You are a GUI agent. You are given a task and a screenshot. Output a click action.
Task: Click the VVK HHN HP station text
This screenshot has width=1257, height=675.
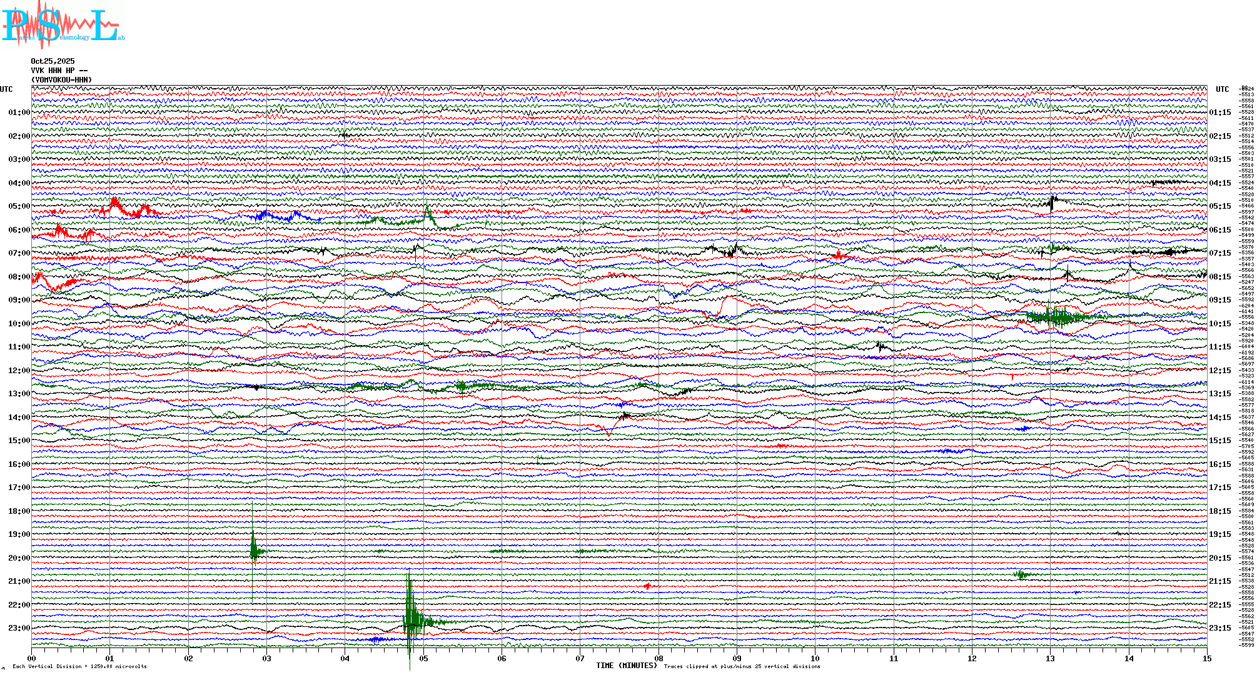pos(59,71)
